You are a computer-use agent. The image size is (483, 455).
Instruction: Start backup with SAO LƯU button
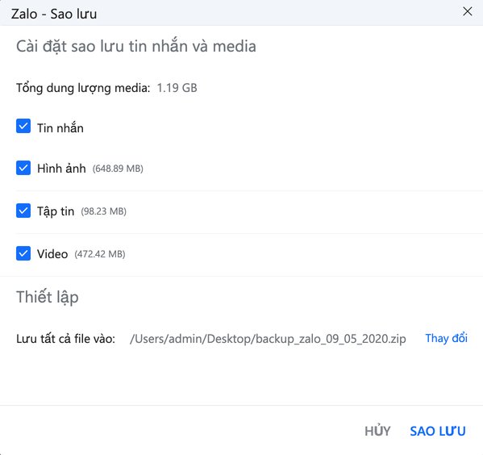point(438,431)
